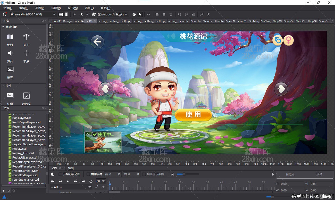Toggle the animation loop button
This screenshot has height=200, width=335.
click(91, 181)
